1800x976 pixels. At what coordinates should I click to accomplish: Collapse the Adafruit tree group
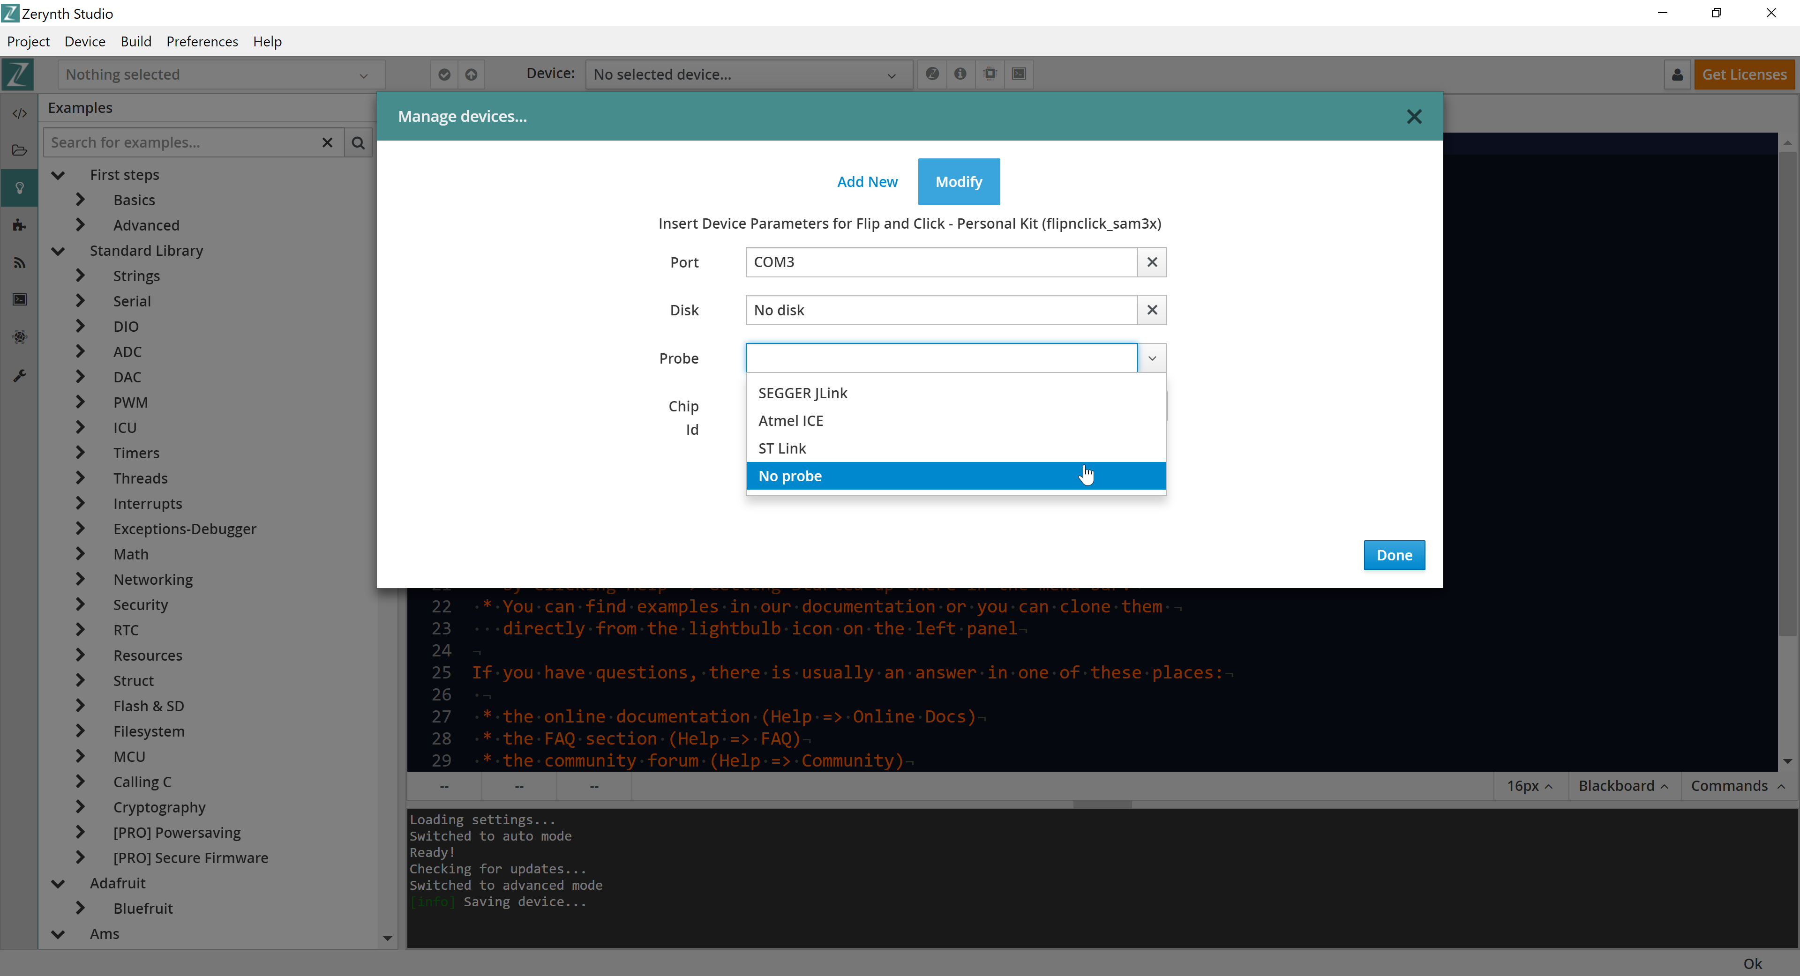[x=59, y=883]
